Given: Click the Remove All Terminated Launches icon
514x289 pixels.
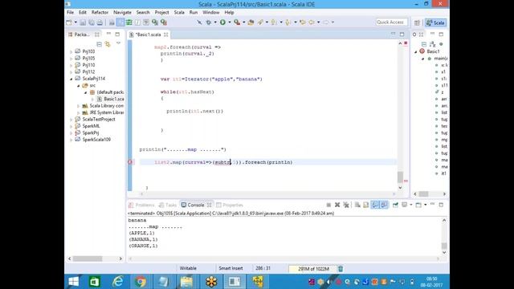Looking at the screenshot, I should 346,205.
